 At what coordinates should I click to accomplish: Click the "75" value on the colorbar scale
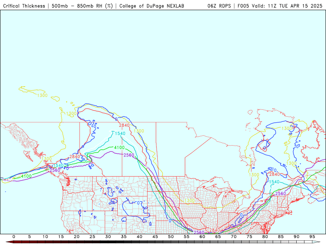point(249,237)
